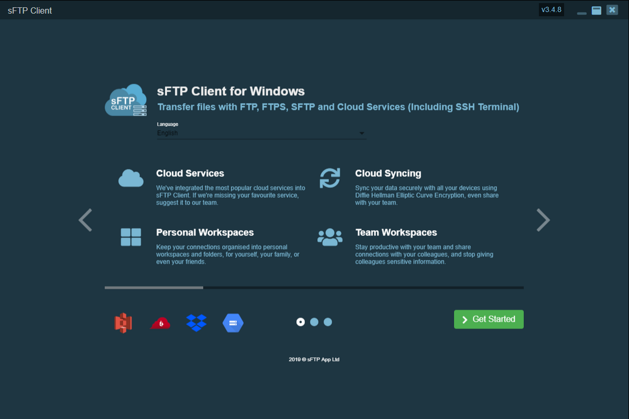Click the "Transfer files with FTP, FTPS, SFTP" subtitle
This screenshot has height=419, width=629.
[338, 107]
